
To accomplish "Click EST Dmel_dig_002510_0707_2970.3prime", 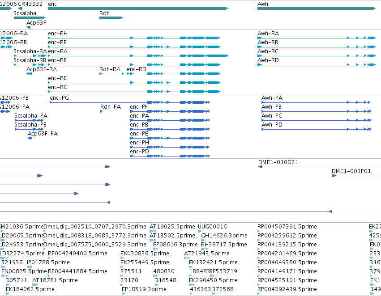I will (x=95, y=227).
